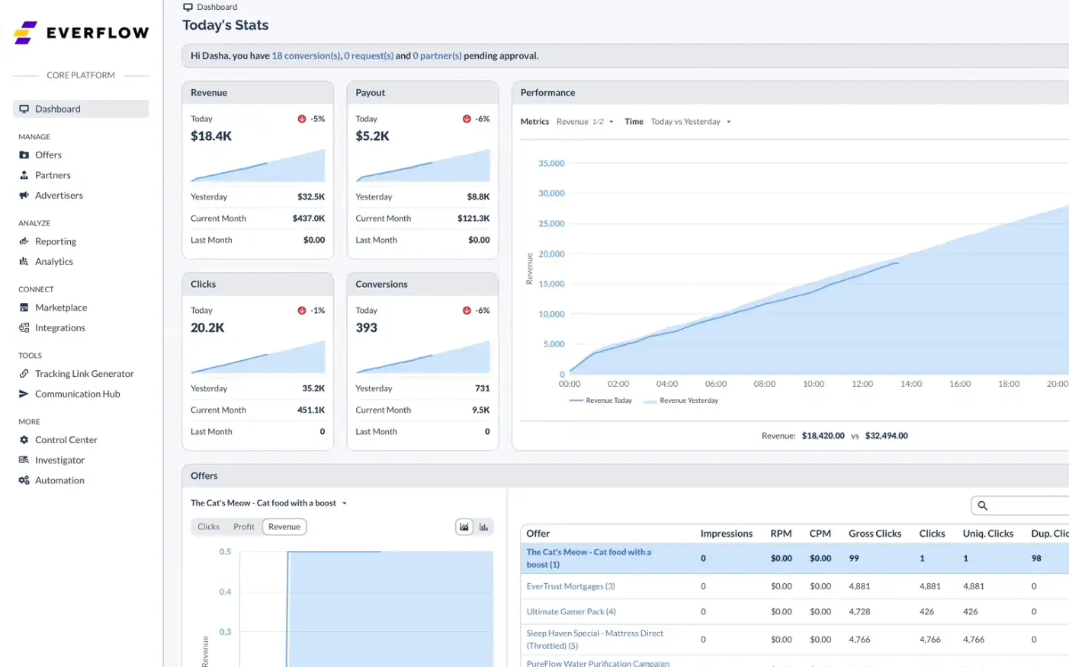Click the breadcrumb Dashboard monitor icon
The width and height of the screenshot is (1069, 667).
click(188, 7)
